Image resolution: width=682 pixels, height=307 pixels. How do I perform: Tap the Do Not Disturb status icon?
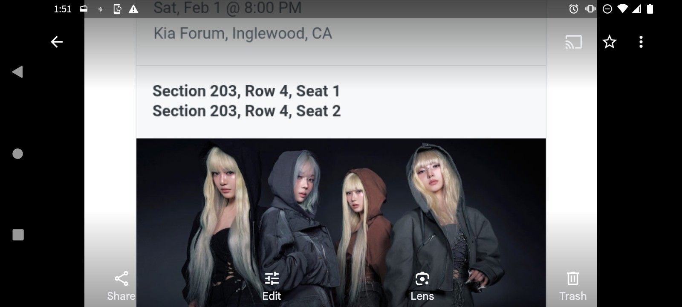tap(607, 9)
